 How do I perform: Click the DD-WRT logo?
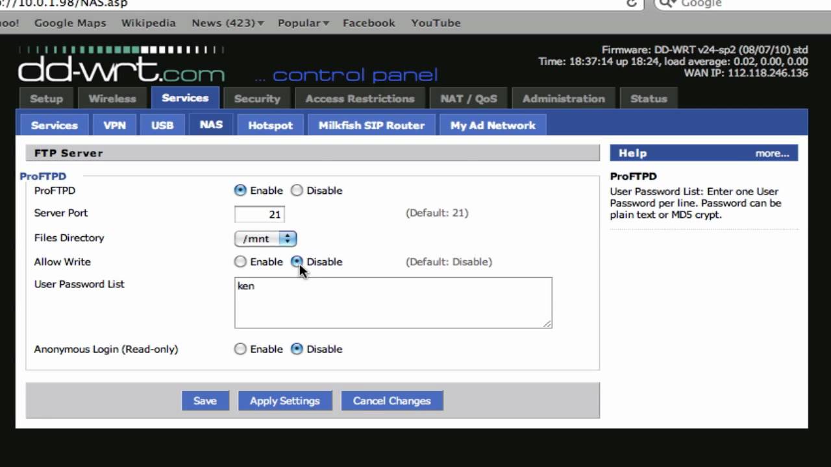click(121, 65)
